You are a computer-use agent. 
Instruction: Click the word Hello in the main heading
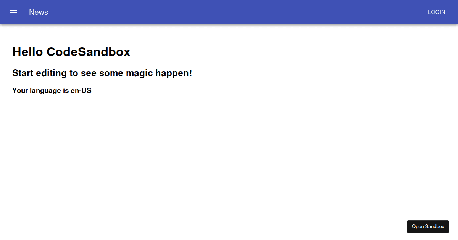[27, 52]
